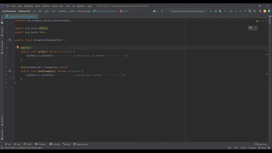Open the Build menu
The image size is (272, 153).
(x=55, y=6)
